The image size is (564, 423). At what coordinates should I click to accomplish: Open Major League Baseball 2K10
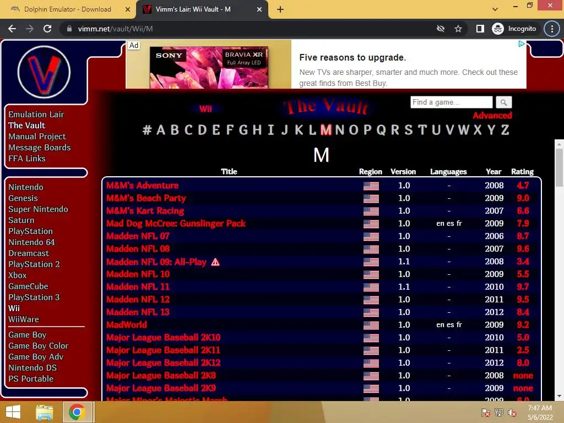pyautogui.click(x=163, y=338)
